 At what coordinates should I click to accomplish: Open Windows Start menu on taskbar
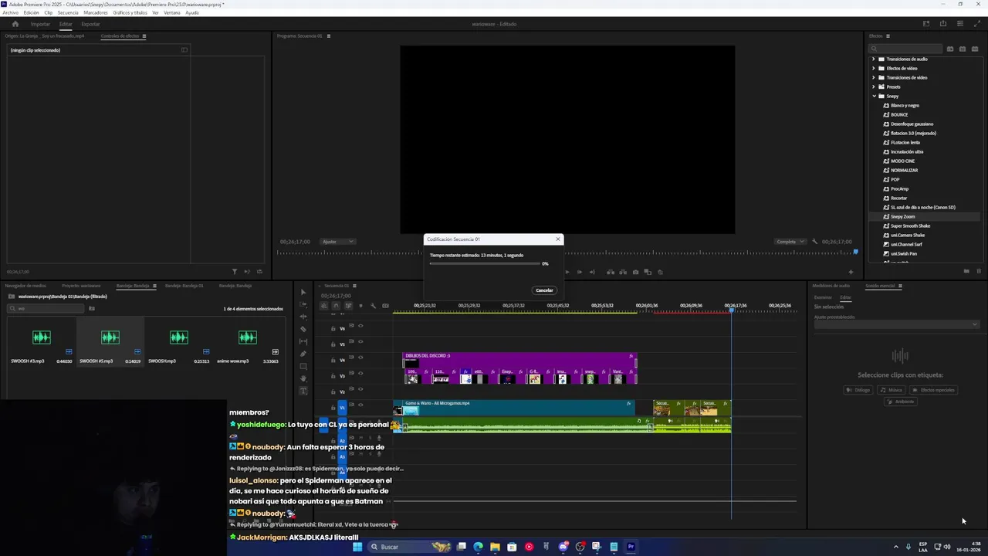coord(357,547)
